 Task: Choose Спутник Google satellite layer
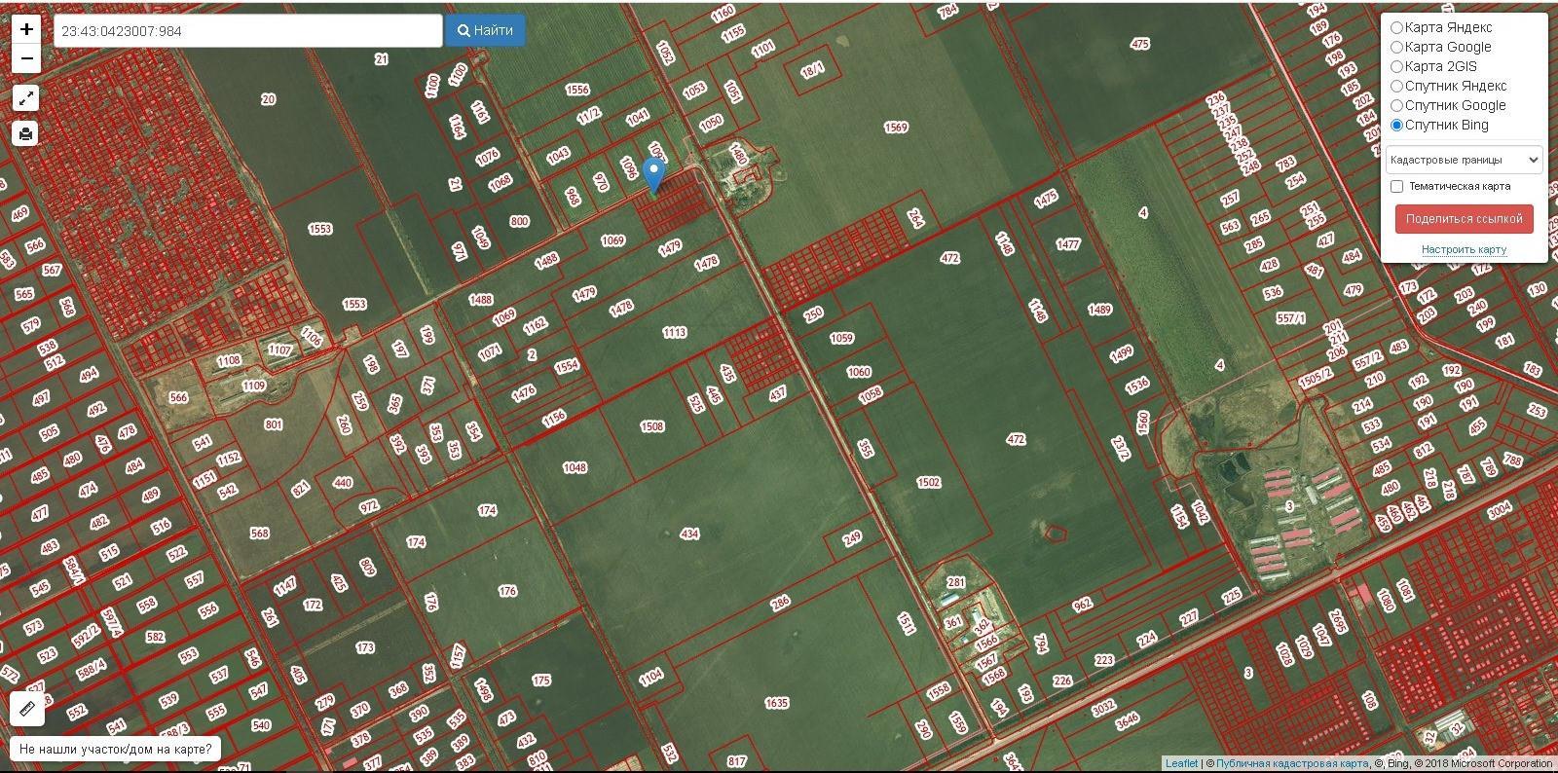pyautogui.click(x=1396, y=105)
